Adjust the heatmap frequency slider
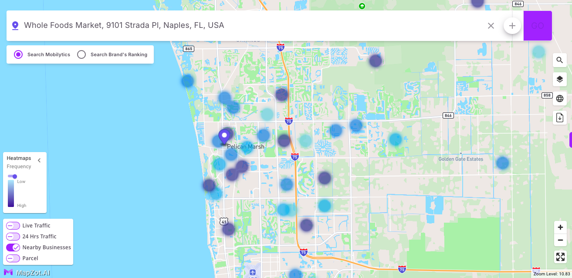The height and width of the screenshot is (278, 572). click(14, 176)
